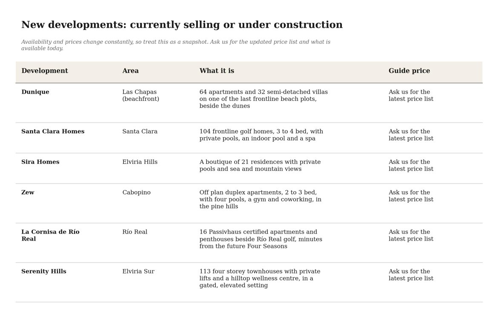The width and height of the screenshot is (498, 324).
Task: Click the page heading 'New developments'
Action: coord(182,24)
